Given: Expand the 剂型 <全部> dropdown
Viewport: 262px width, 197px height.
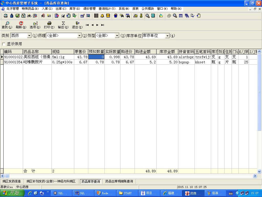Looking at the screenshot, I should [x=117, y=35].
